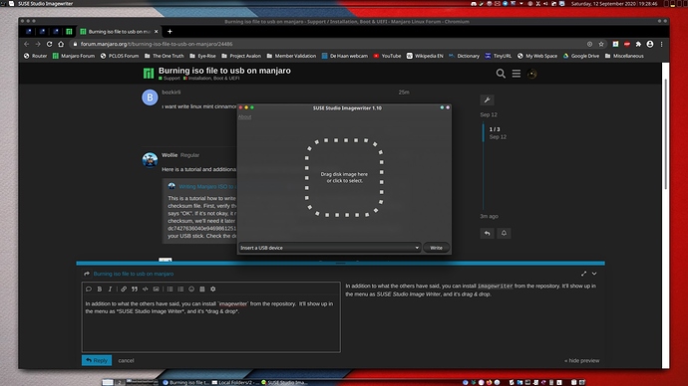
Task: Click the Write button in Imagewriter
Action: (x=436, y=248)
